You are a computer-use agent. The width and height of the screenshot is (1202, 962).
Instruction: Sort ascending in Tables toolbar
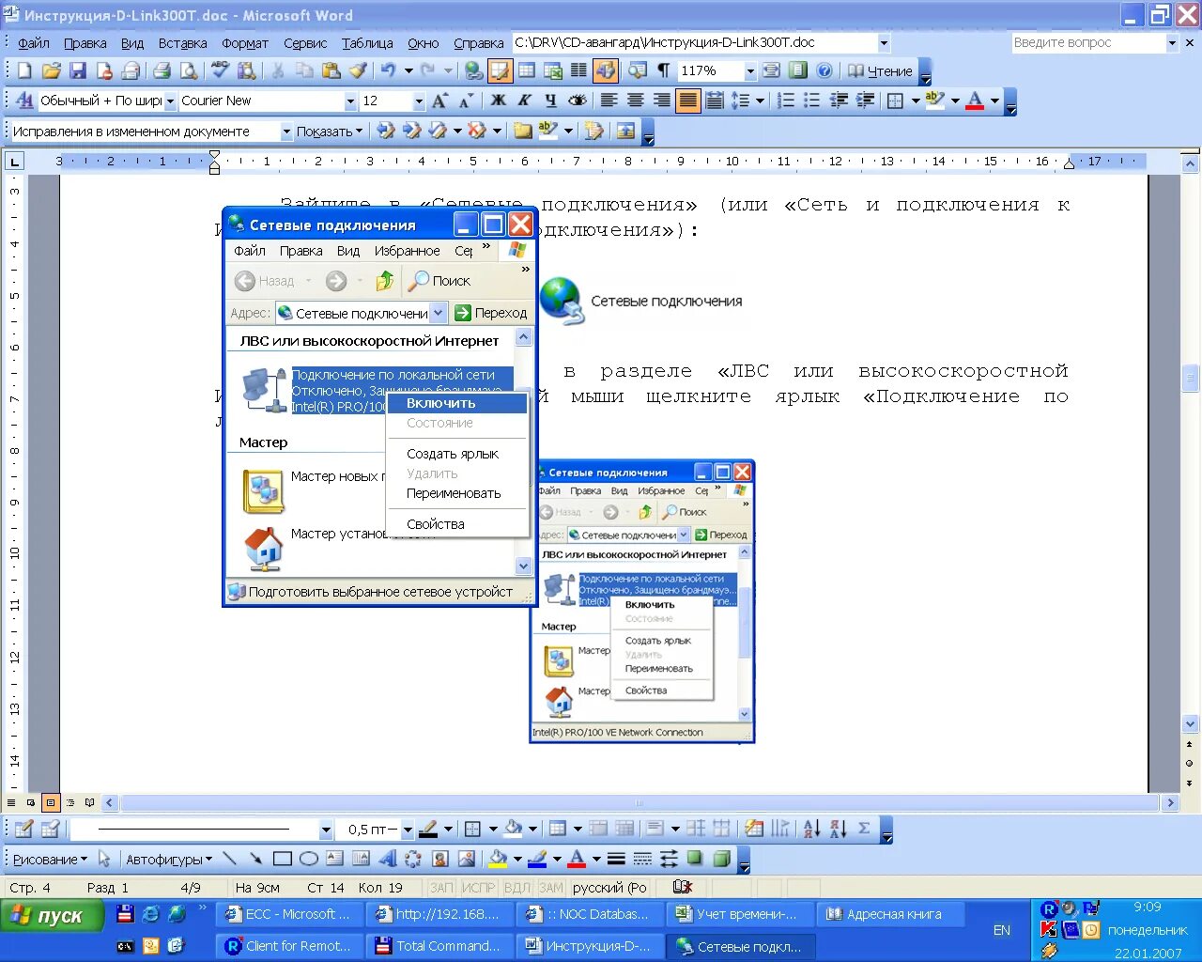[812, 829]
